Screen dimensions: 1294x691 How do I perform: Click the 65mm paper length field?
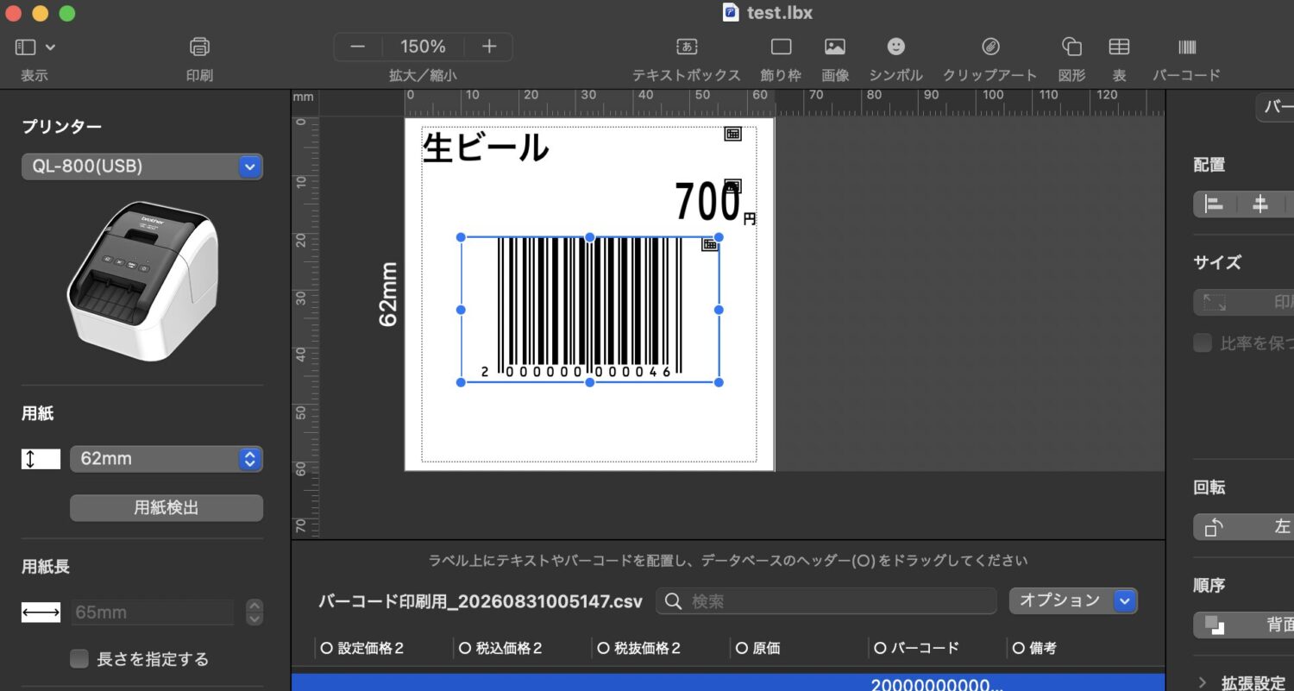tap(153, 612)
